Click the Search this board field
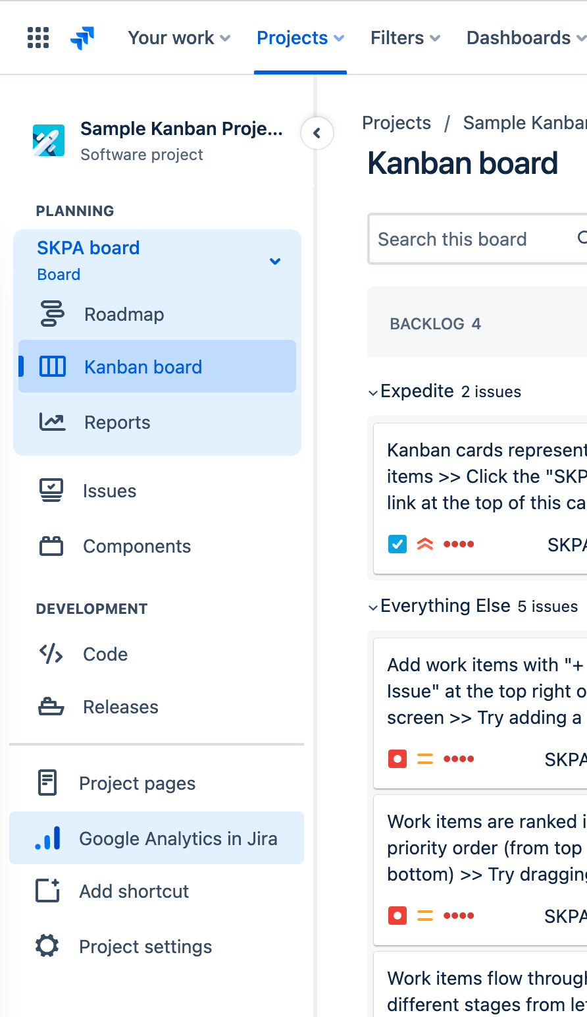Screen dimensions: 587x1017 (467, 239)
